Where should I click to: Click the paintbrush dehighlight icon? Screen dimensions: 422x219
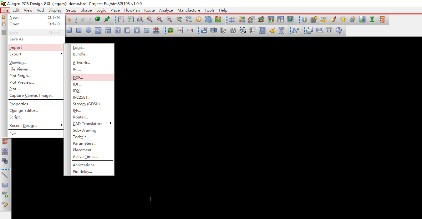coord(333,19)
